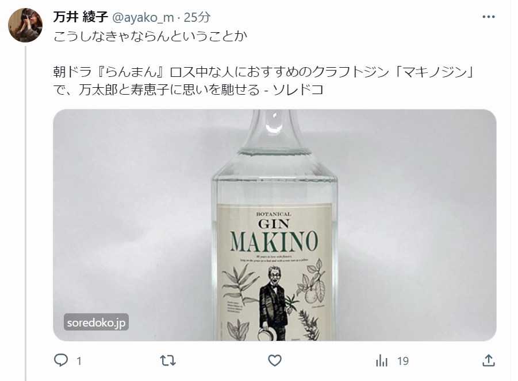Click the soredoko.jp domain label
The width and height of the screenshot is (518, 381).
click(96, 322)
